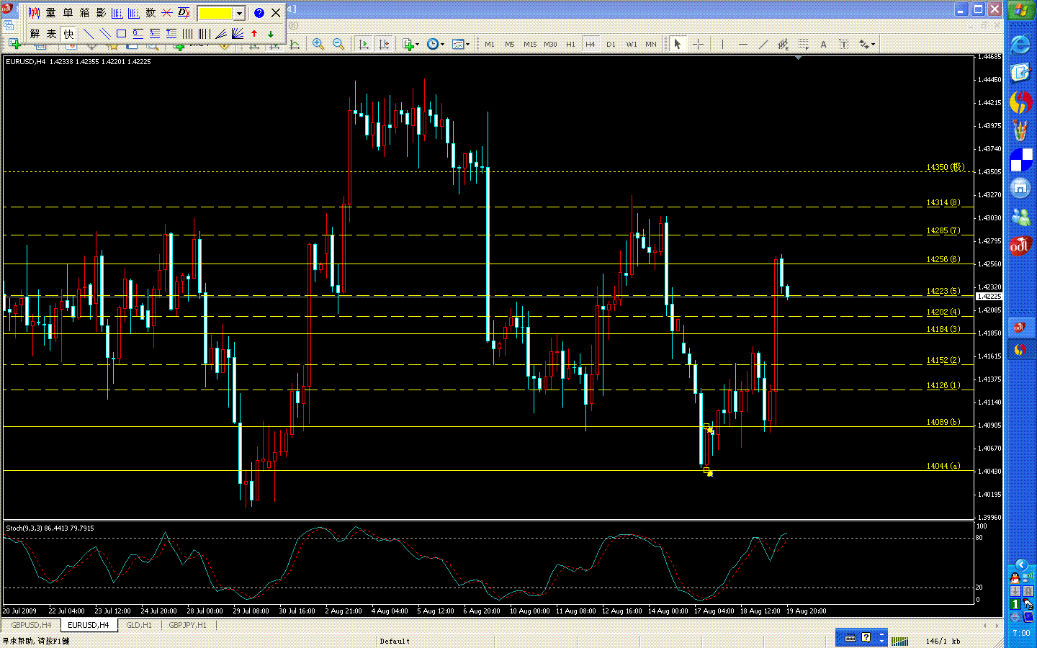
Task: Select the cursor pointer tool
Action: 677,44
